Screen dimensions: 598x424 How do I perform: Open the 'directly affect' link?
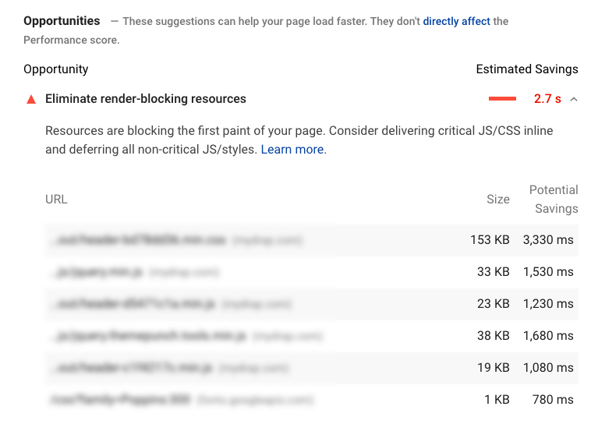(x=456, y=21)
